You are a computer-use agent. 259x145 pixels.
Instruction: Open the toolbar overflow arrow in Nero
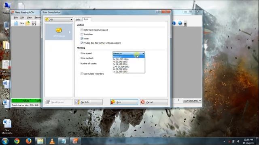(x=185, y=24)
